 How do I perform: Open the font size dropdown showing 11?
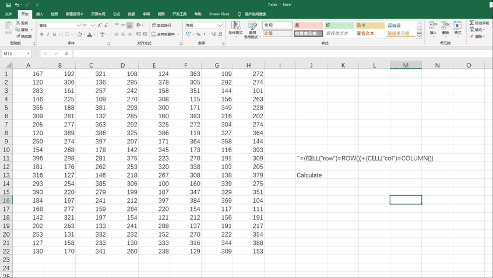pyautogui.click(x=93, y=25)
